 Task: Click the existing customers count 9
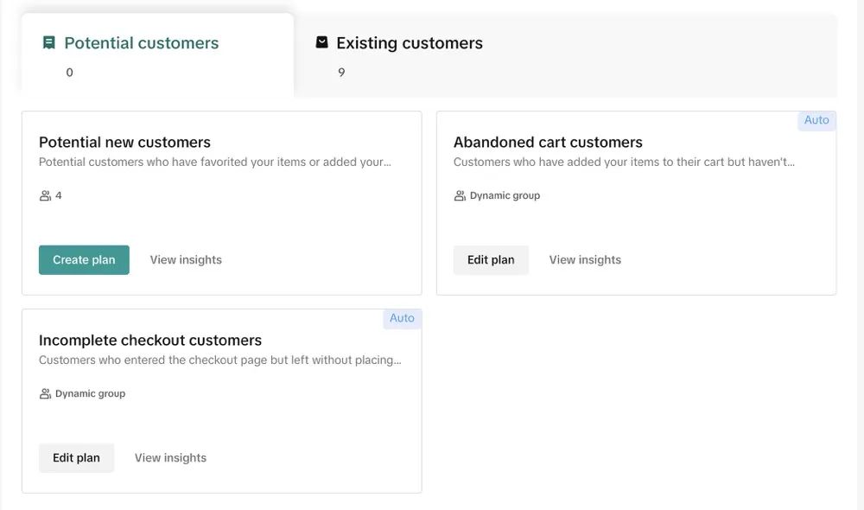341,73
